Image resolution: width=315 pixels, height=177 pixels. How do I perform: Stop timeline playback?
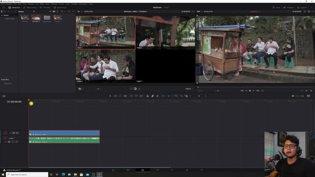point(250,90)
